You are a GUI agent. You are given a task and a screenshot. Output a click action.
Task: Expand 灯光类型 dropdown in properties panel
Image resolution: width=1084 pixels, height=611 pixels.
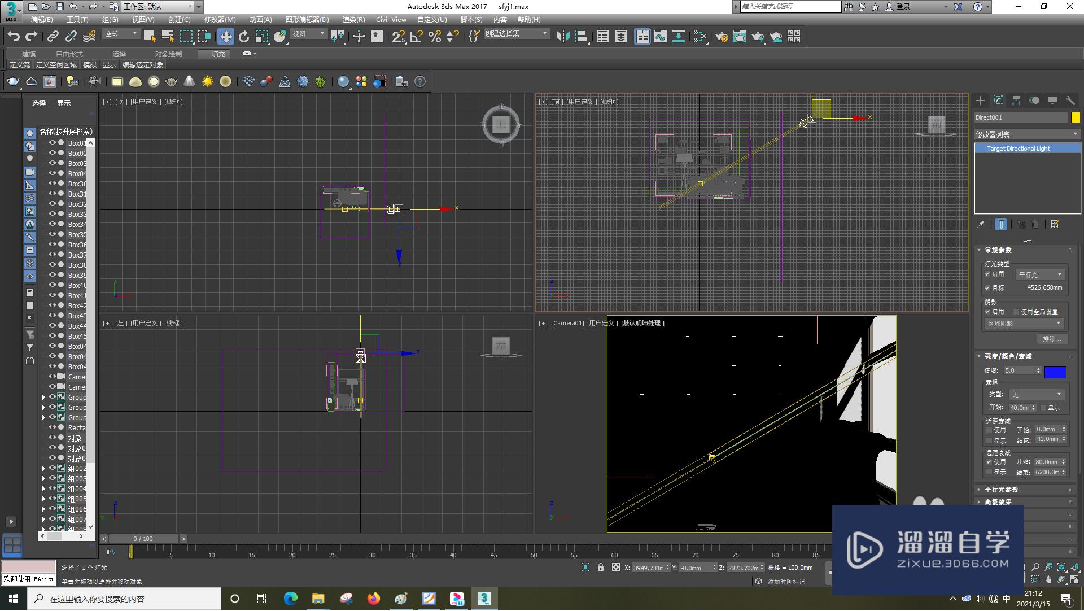coord(1039,274)
